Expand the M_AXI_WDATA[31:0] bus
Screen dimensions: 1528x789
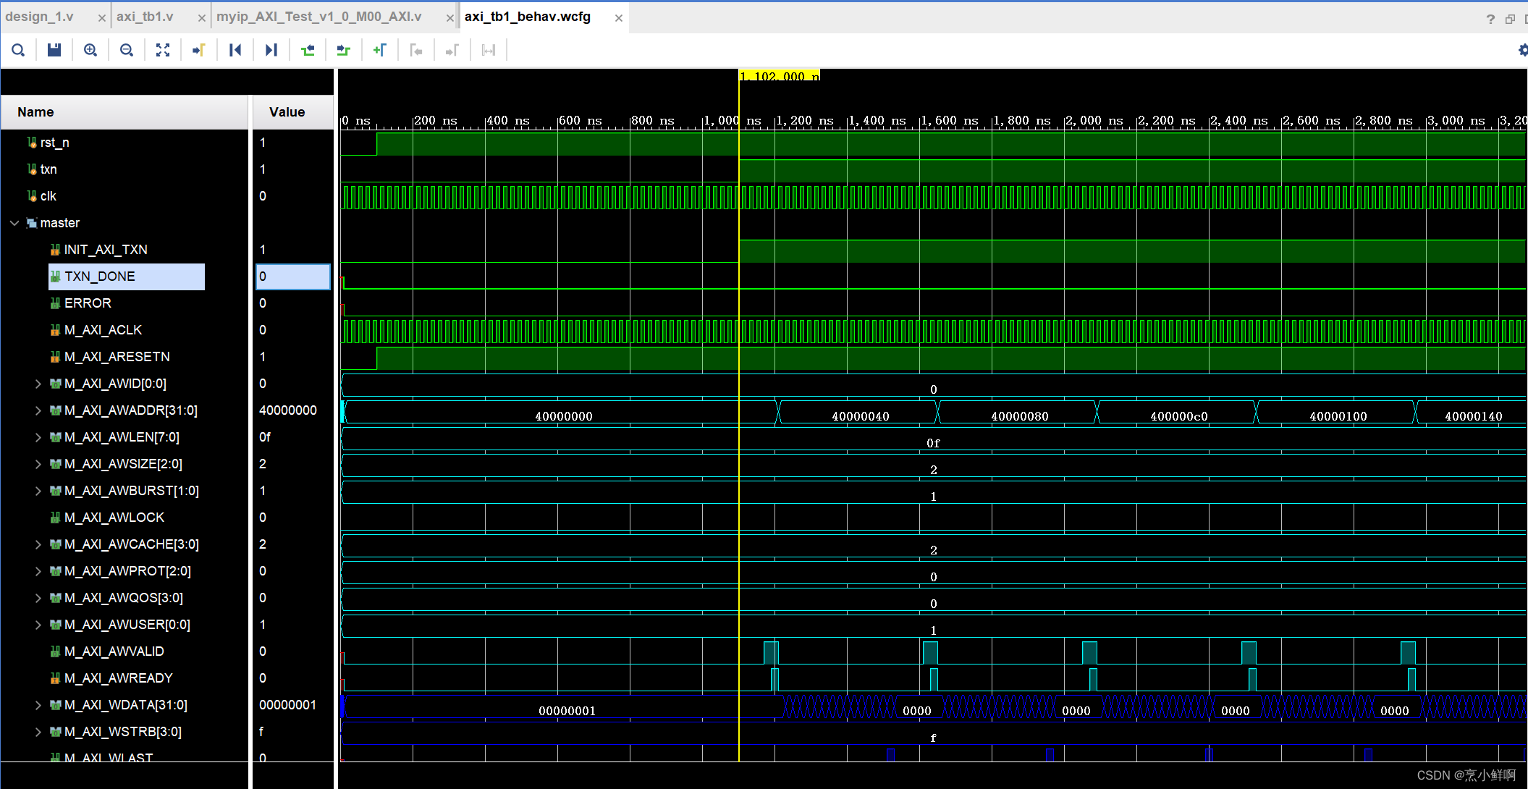point(38,705)
